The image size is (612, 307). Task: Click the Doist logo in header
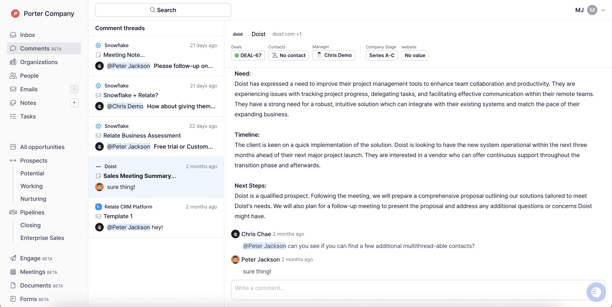[x=238, y=34]
